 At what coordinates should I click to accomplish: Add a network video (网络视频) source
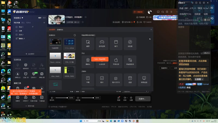(x=144, y=80)
